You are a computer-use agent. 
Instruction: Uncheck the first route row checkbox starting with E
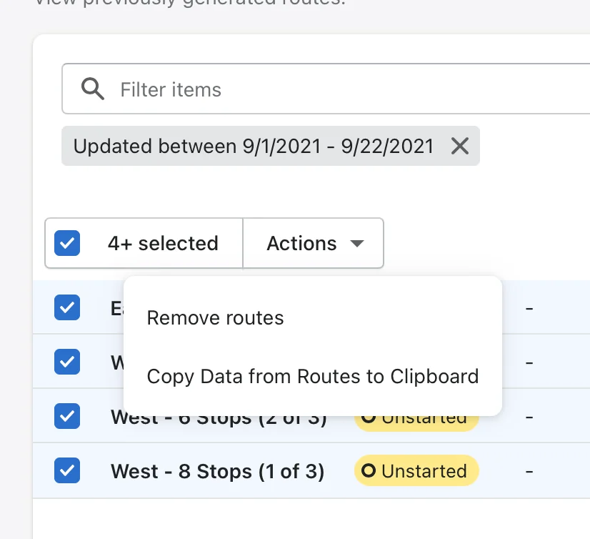67,307
